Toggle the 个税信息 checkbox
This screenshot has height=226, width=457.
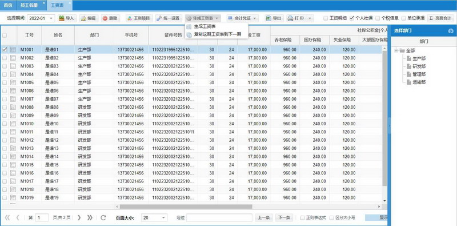(378, 18)
